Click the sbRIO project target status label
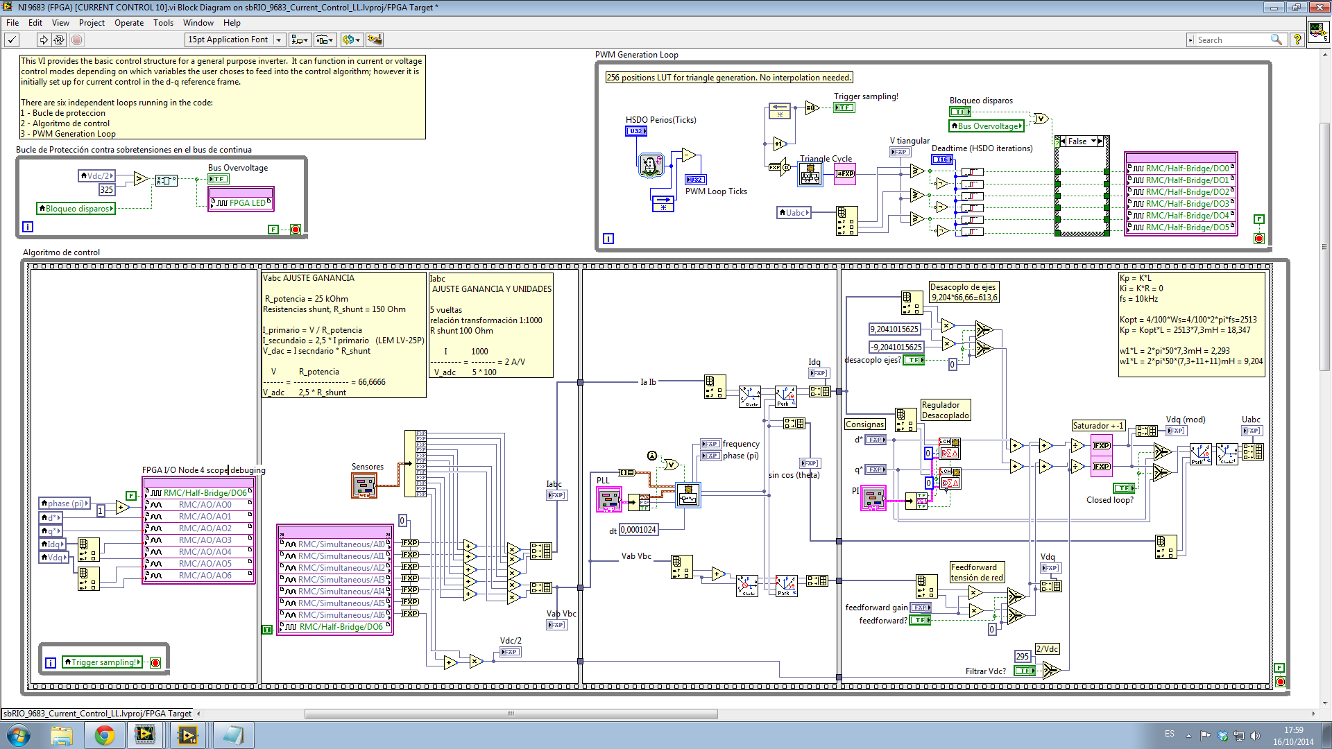Image resolution: width=1332 pixels, height=749 pixels. click(x=97, y=714)
